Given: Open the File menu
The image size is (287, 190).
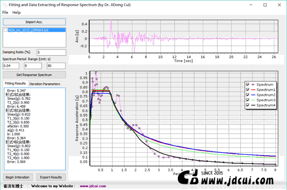Looking at the screenshot, I should [5, 12].
